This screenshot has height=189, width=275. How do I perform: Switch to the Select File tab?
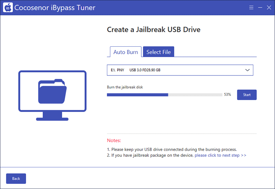point(158,52)
